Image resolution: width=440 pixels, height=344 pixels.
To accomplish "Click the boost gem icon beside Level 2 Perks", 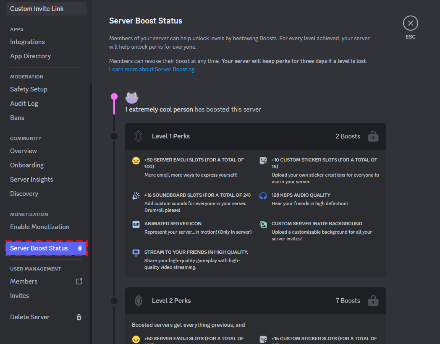I will (x=138, y=300).
